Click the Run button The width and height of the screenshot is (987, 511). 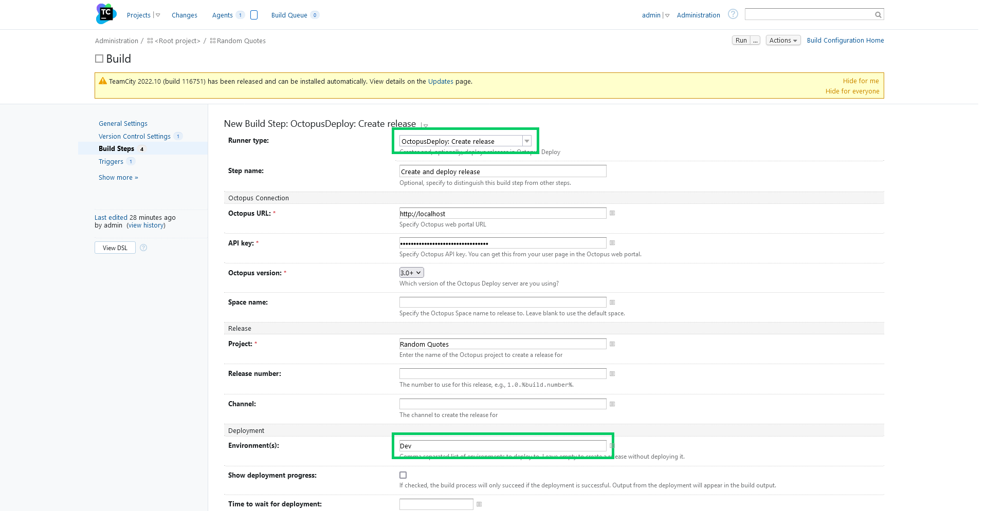(741, 41)
